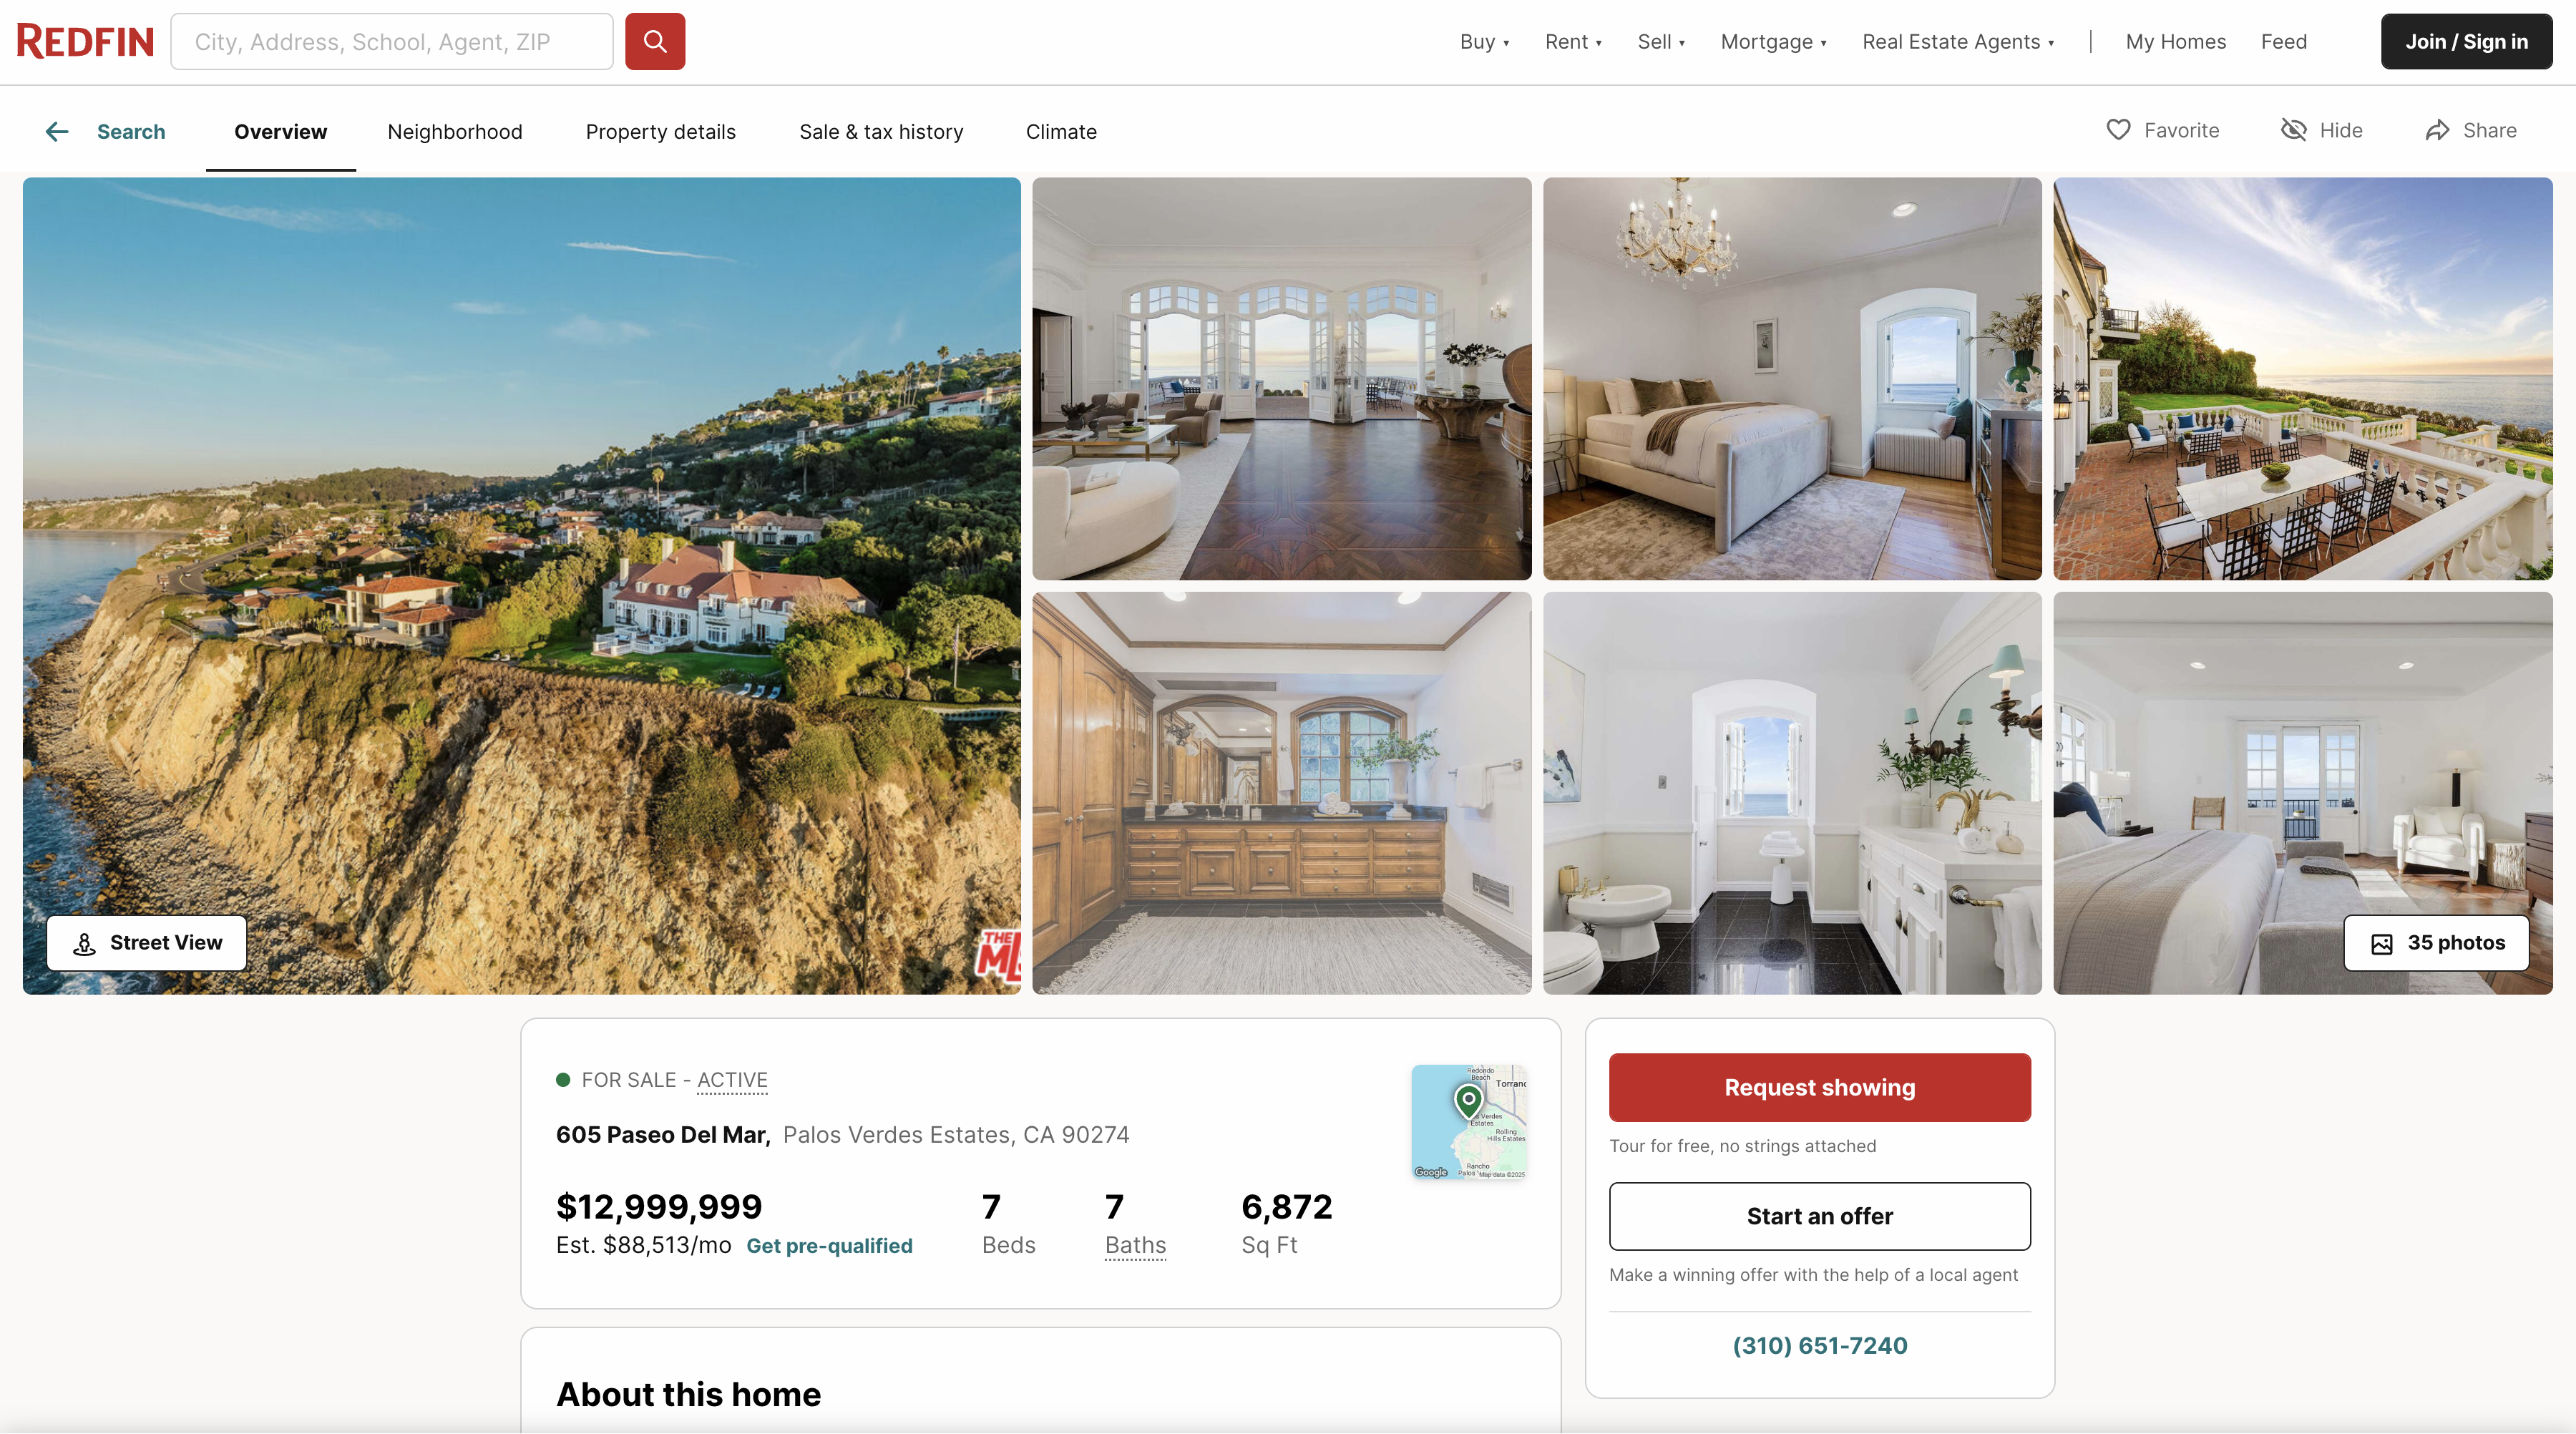2576x1434 pixels.
Task: Click the Get pre-qualified link
Action: [829, 1245]
